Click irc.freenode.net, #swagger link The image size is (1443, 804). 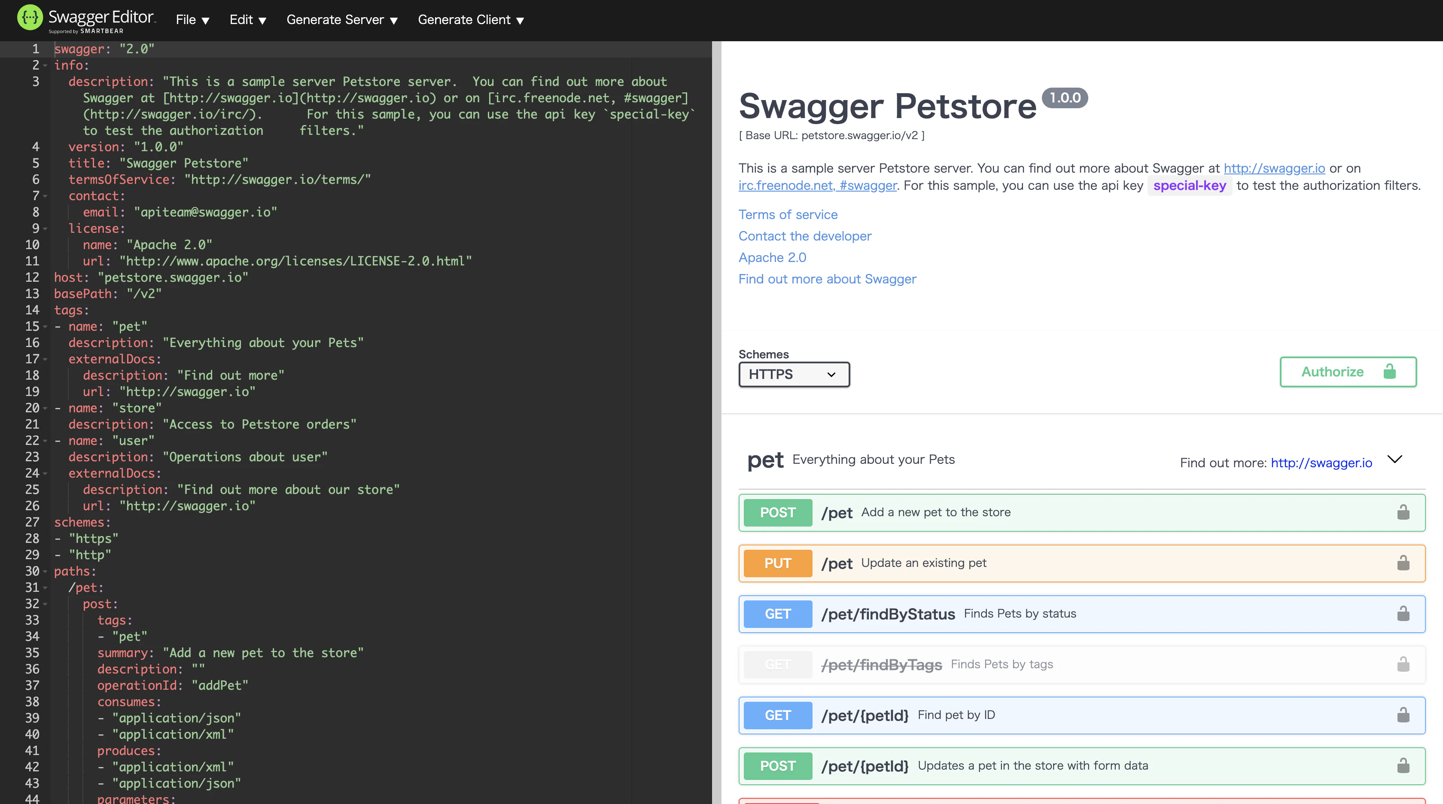pyautogui.click(x=817, y=186)
